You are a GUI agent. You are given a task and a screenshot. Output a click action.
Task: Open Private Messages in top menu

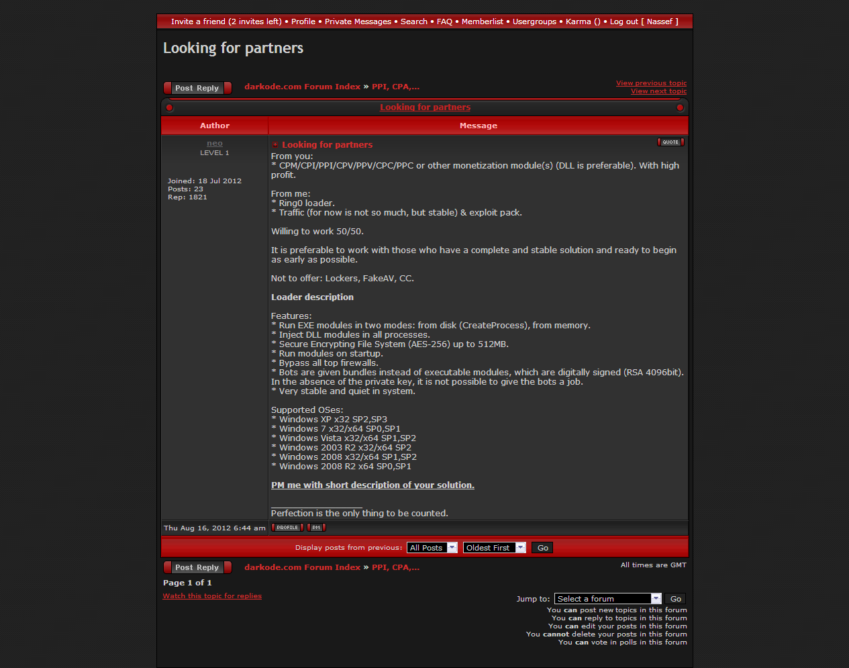[358, 21]
